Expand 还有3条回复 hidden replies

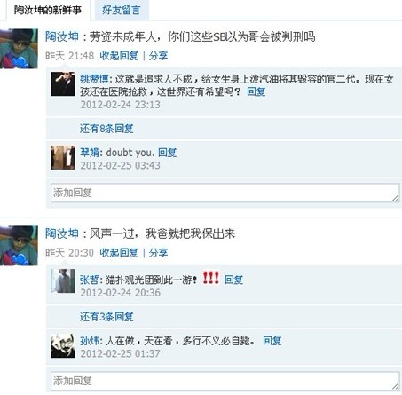[106, 317]
